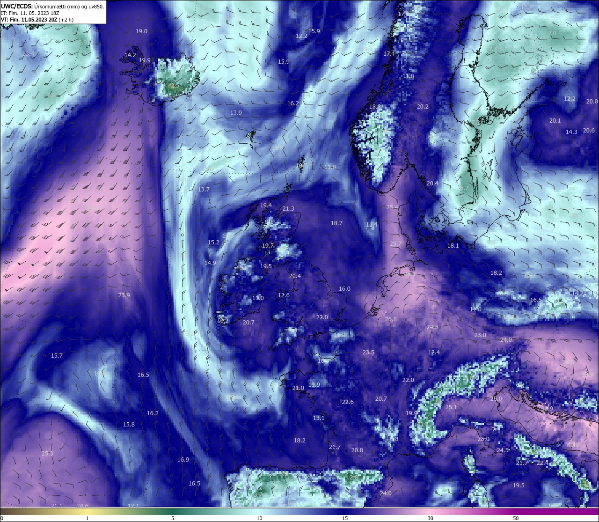Click the 25.4 value west of Denmark
The height and width of the screenshot is (522, 599).
tap(392, 207)
